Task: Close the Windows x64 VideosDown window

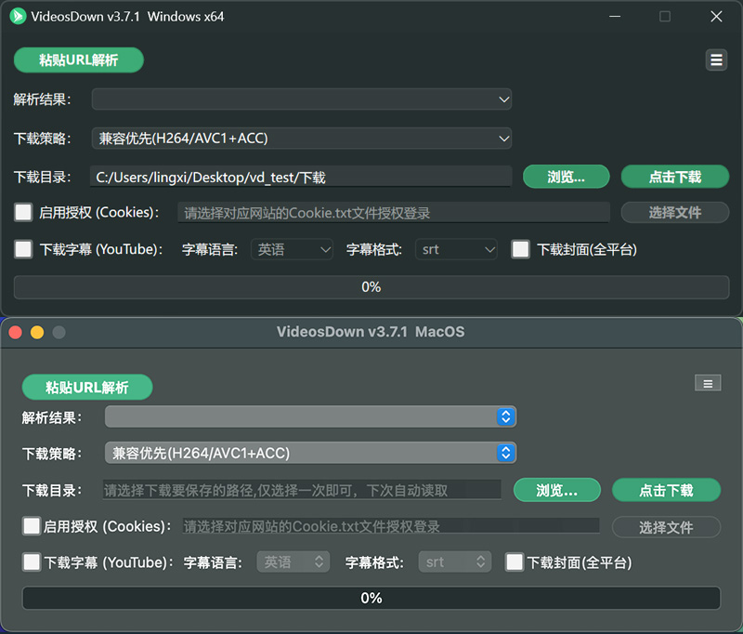Action: (x=716, y=17)
